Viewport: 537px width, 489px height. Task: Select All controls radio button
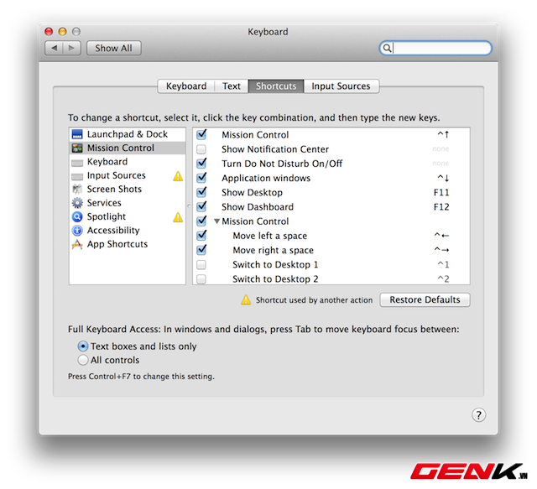[82, 360]
